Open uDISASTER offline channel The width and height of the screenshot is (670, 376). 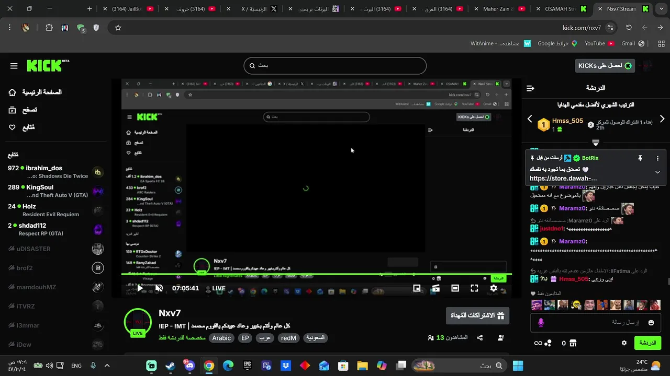[x=55, y=249]
